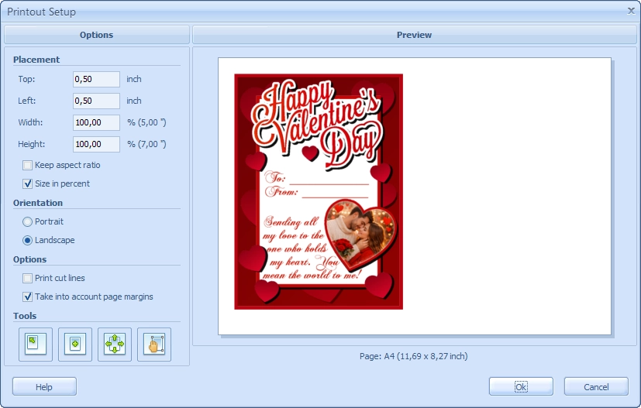Screen dimensions: 641x408
Task: Click the Preview panel header
Action: (414, 35)
